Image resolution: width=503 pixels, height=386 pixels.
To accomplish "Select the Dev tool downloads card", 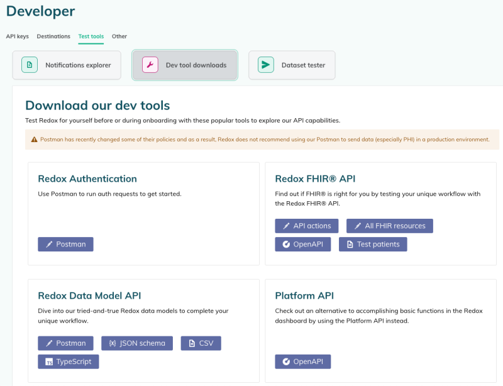I will (185, 65).
